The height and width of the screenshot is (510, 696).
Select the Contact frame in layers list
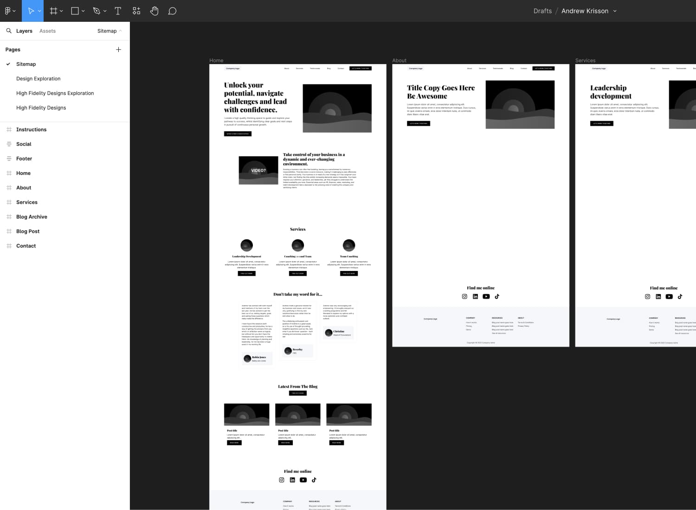[26, 245]
